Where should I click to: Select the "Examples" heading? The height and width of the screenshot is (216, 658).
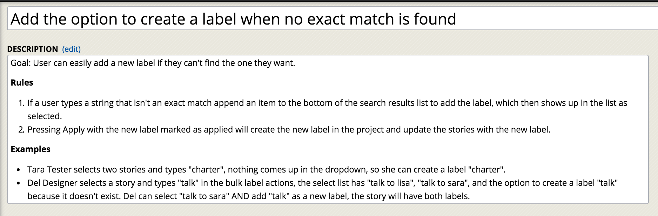(x=31, y=149)
